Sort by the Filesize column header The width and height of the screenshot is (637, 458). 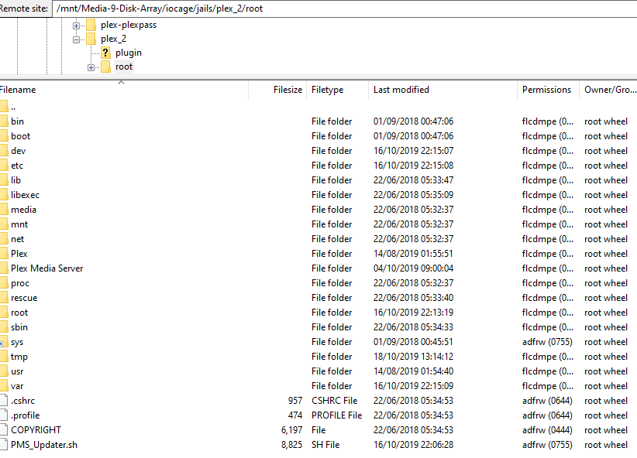pyautogui.click(x=277, y=90)
